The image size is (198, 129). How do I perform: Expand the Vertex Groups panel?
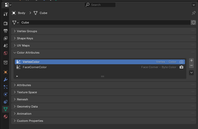(x=104, y=31)
